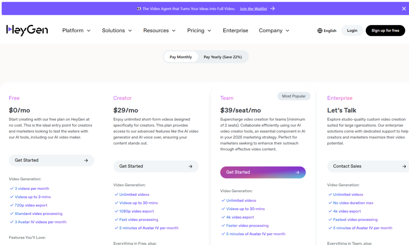Screen dimensions: 409x245
Task: Click the arrow next to Join the Waitlist
Action: coord(273,8)
